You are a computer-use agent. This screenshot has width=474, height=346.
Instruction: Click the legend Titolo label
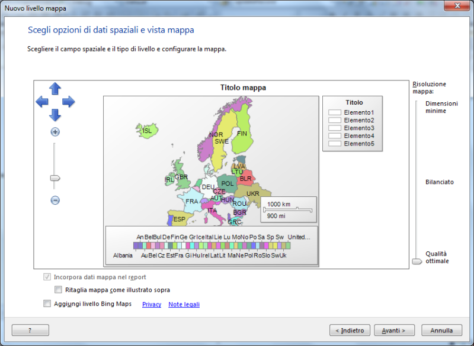pos(354,102)
